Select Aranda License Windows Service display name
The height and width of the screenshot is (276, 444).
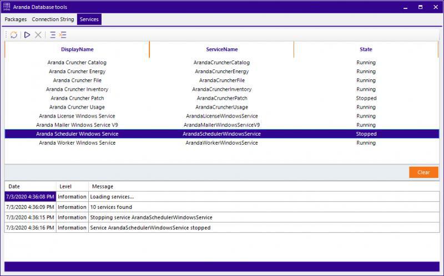coord(77,116)
